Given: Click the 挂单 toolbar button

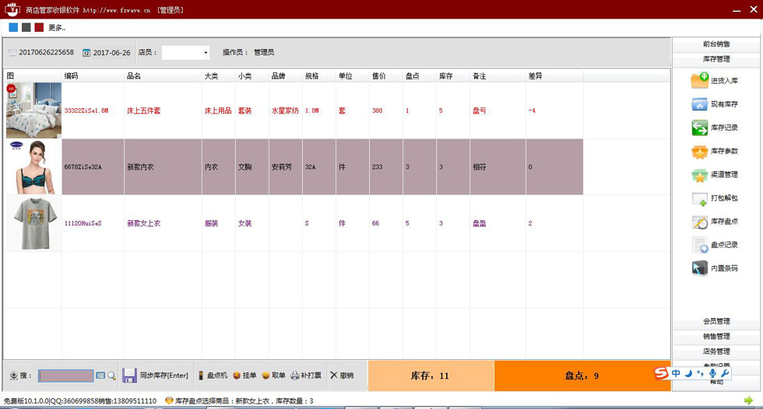Looking at the screenshot, I should click(x=244, y=376).
